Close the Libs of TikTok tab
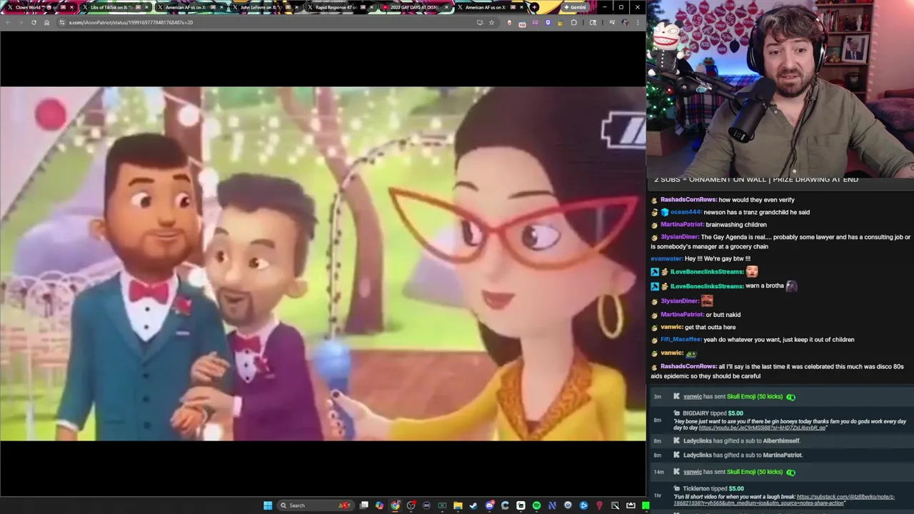The height and width of the screenshot is (514, 914). tap(147, 7)
